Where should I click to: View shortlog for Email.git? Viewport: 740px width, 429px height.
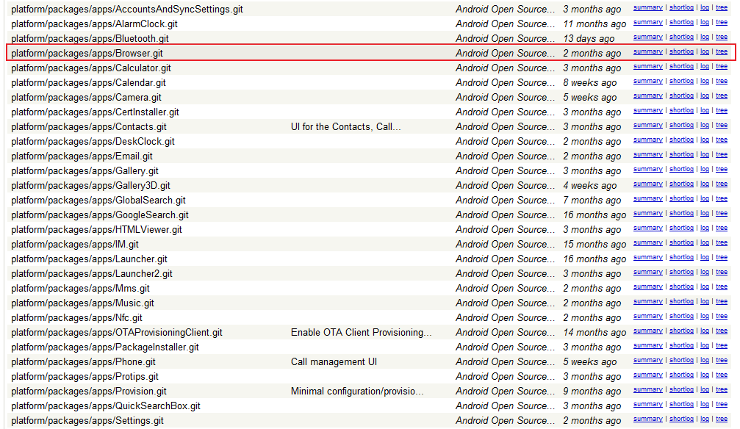pyautogui.click(x=681, y=154)
